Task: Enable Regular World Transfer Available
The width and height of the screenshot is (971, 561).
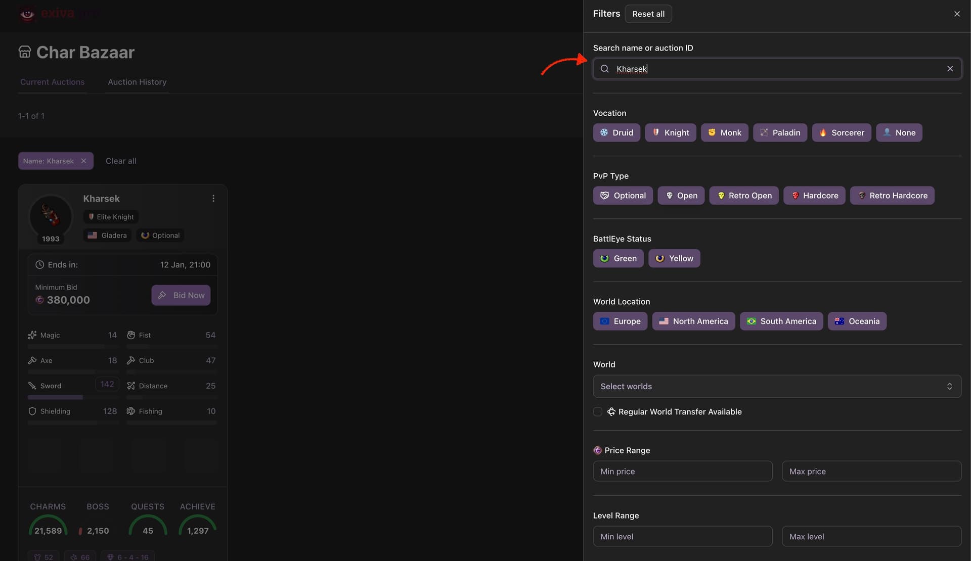Action: (x=597, y=412)
